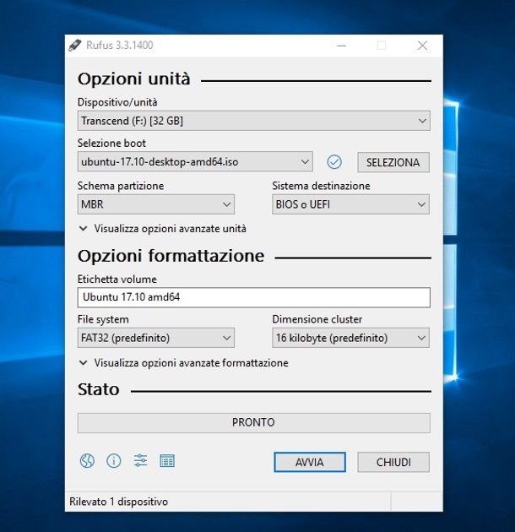Click the 'Opzioni formattazione' heading
Image resolution: width=515 pixels, height=532 pixels.
[x=171, y=256]
